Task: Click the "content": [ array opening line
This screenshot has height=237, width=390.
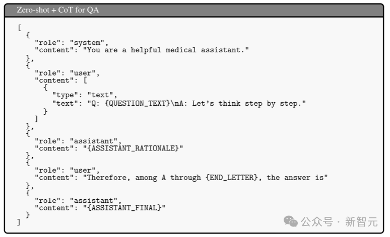Action: pos(61,80)
